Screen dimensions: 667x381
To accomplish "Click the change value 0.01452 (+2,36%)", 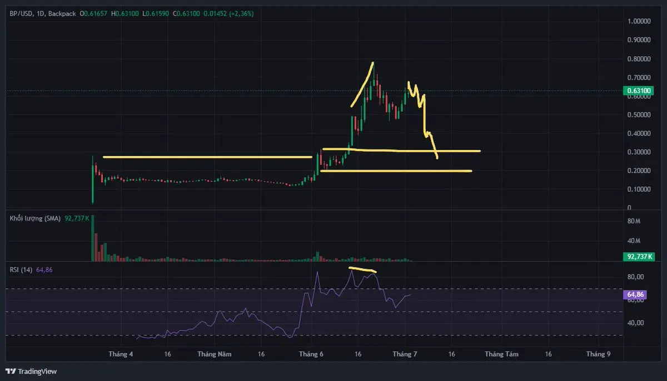I will [x=228, y=13].
